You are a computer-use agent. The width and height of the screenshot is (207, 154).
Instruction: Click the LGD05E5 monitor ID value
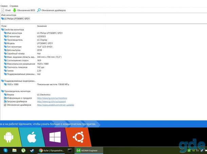(x=41, y=36)
